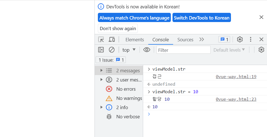Open the customize DevTools three-dot menu
This screenshot has height=137, width=267.
(251, 39)
